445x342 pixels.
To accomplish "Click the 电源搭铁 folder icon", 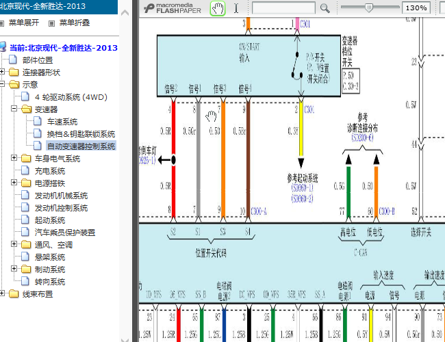I will [x=26, y=183].
